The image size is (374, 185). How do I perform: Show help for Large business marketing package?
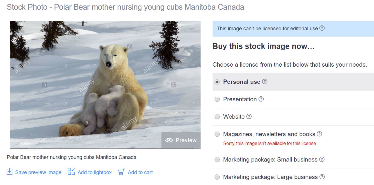click(x=322, y=177)
